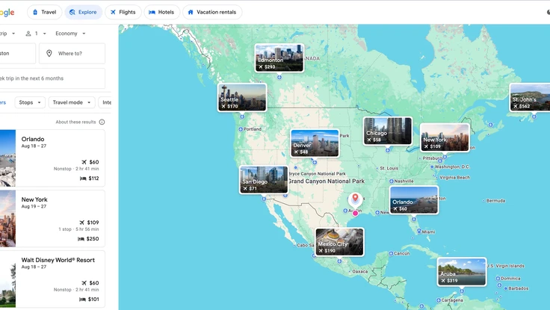550x310 pixels.
Task: Select the San Diego map card
Action: 264,180
